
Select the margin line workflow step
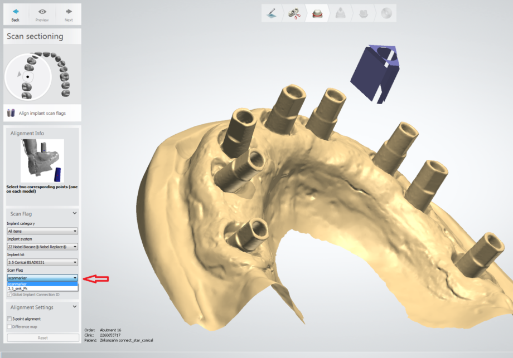pos(317,13)
